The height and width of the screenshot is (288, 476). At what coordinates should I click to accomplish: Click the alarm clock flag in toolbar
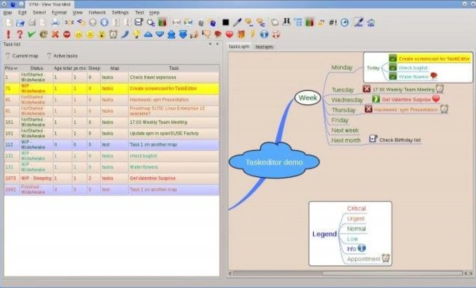(x=113, y=34)
